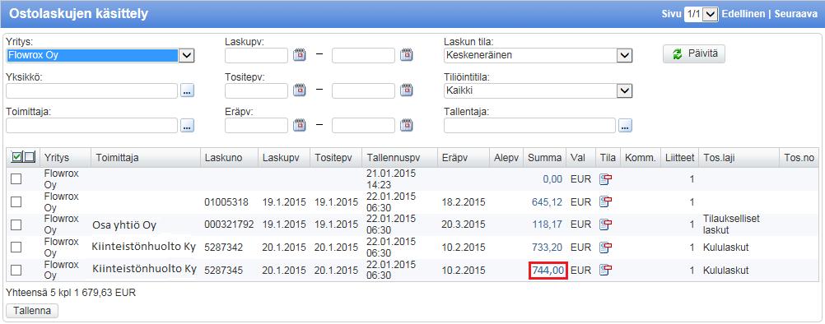Open Yritys dropdown showing Flowrox Oy
The width and height of the screenshot is (825, 324).
pyautogui.click(x=100, y=55)
